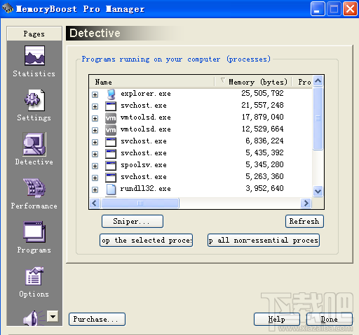Click the explorer.exe process icon

(111, 94)
